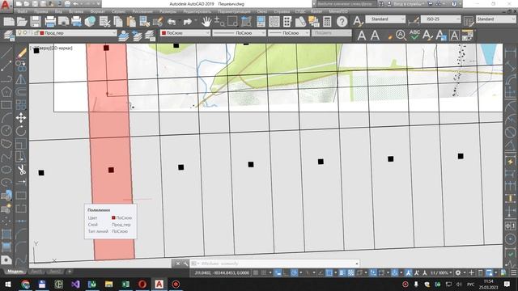The width and height of the screenshot is (518, 291).
Task: Toggle transparency display in status bar
Action: 350,273
